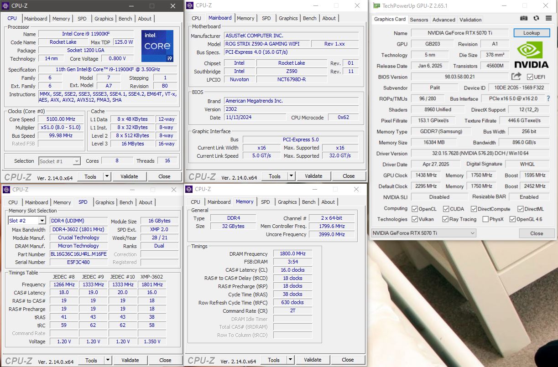Click the NVIDIA logo in GPU-Z
This screenshot has width=558, height=367.
[x=531, y=55]
